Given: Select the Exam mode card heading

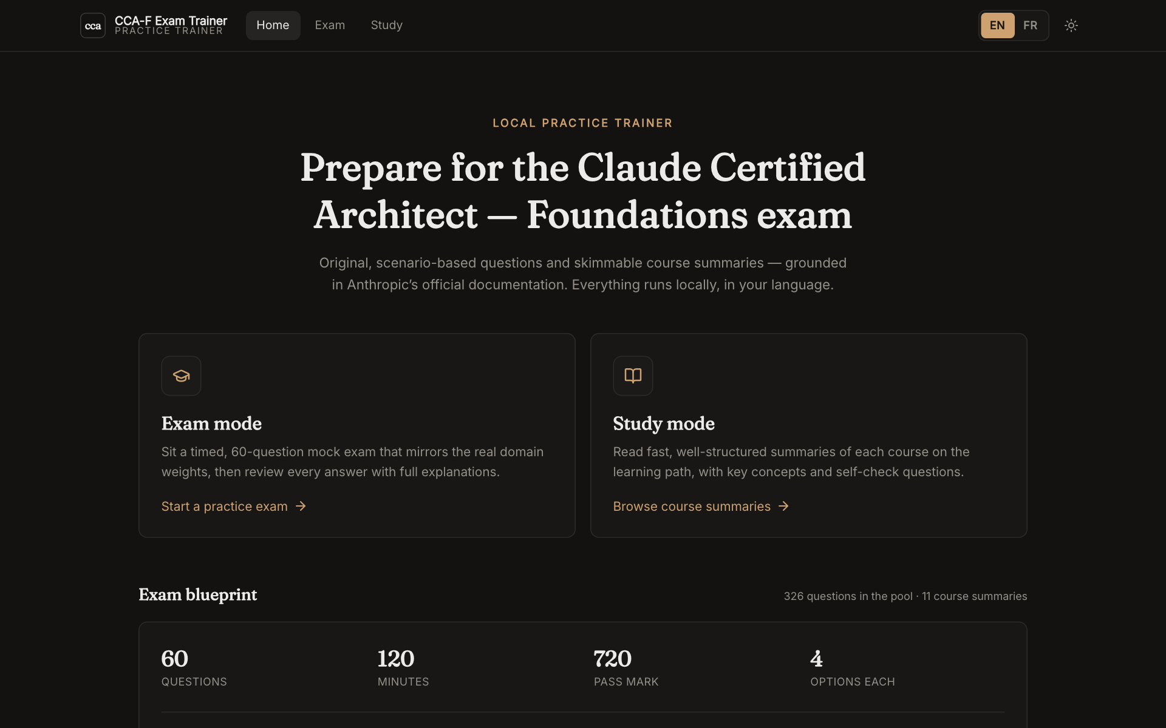Looking at the screenshot, I should (x=211, y=423).
